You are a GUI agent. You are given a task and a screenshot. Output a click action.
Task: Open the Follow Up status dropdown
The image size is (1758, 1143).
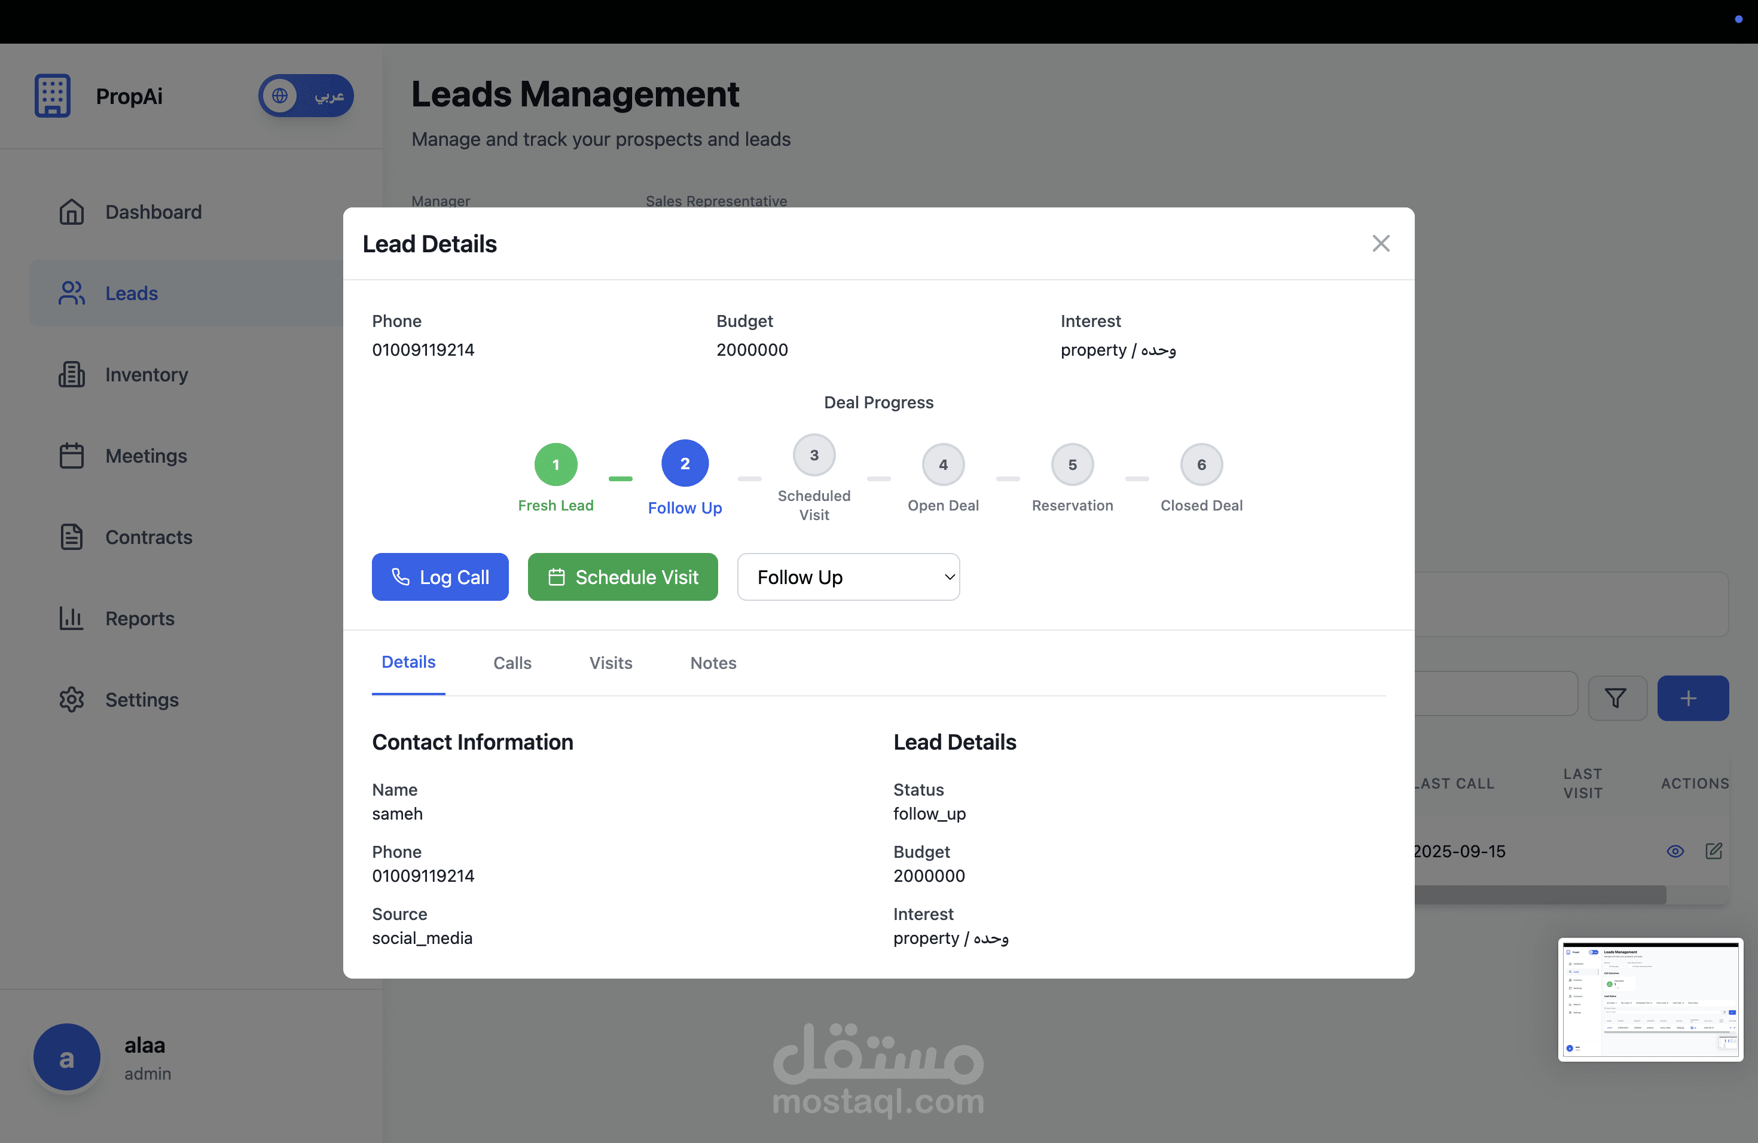pos(849,577)
